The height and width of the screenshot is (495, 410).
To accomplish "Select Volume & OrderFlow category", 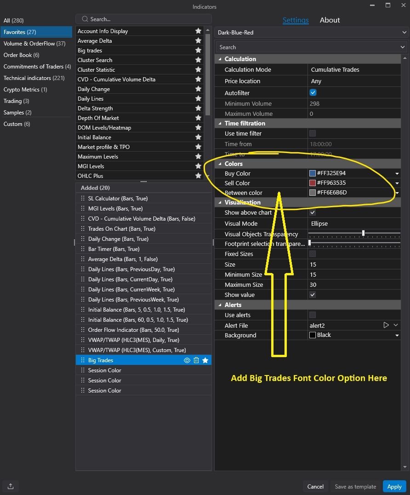I will point(34,44).
